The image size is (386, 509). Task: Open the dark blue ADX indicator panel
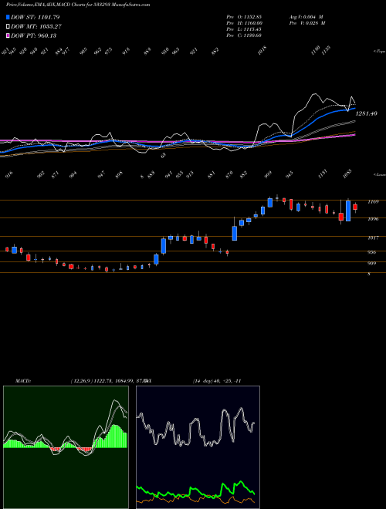click(198, 447)
